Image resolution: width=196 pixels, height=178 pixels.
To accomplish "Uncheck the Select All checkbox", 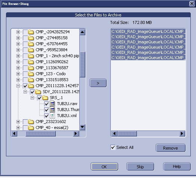I will (x=113, y=147).
